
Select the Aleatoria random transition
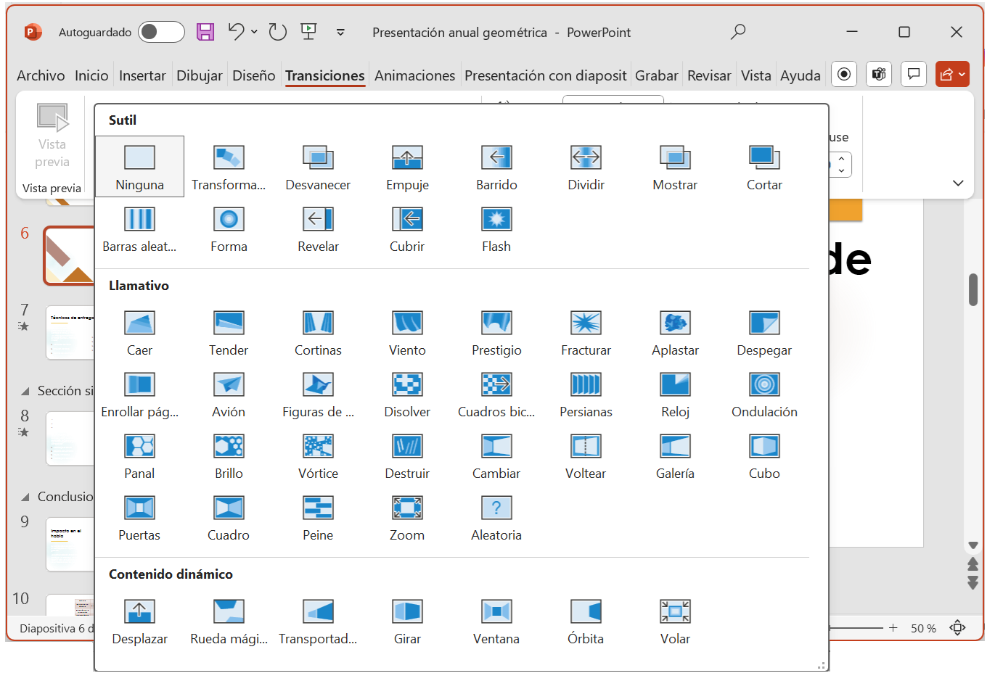coord(496,518)
